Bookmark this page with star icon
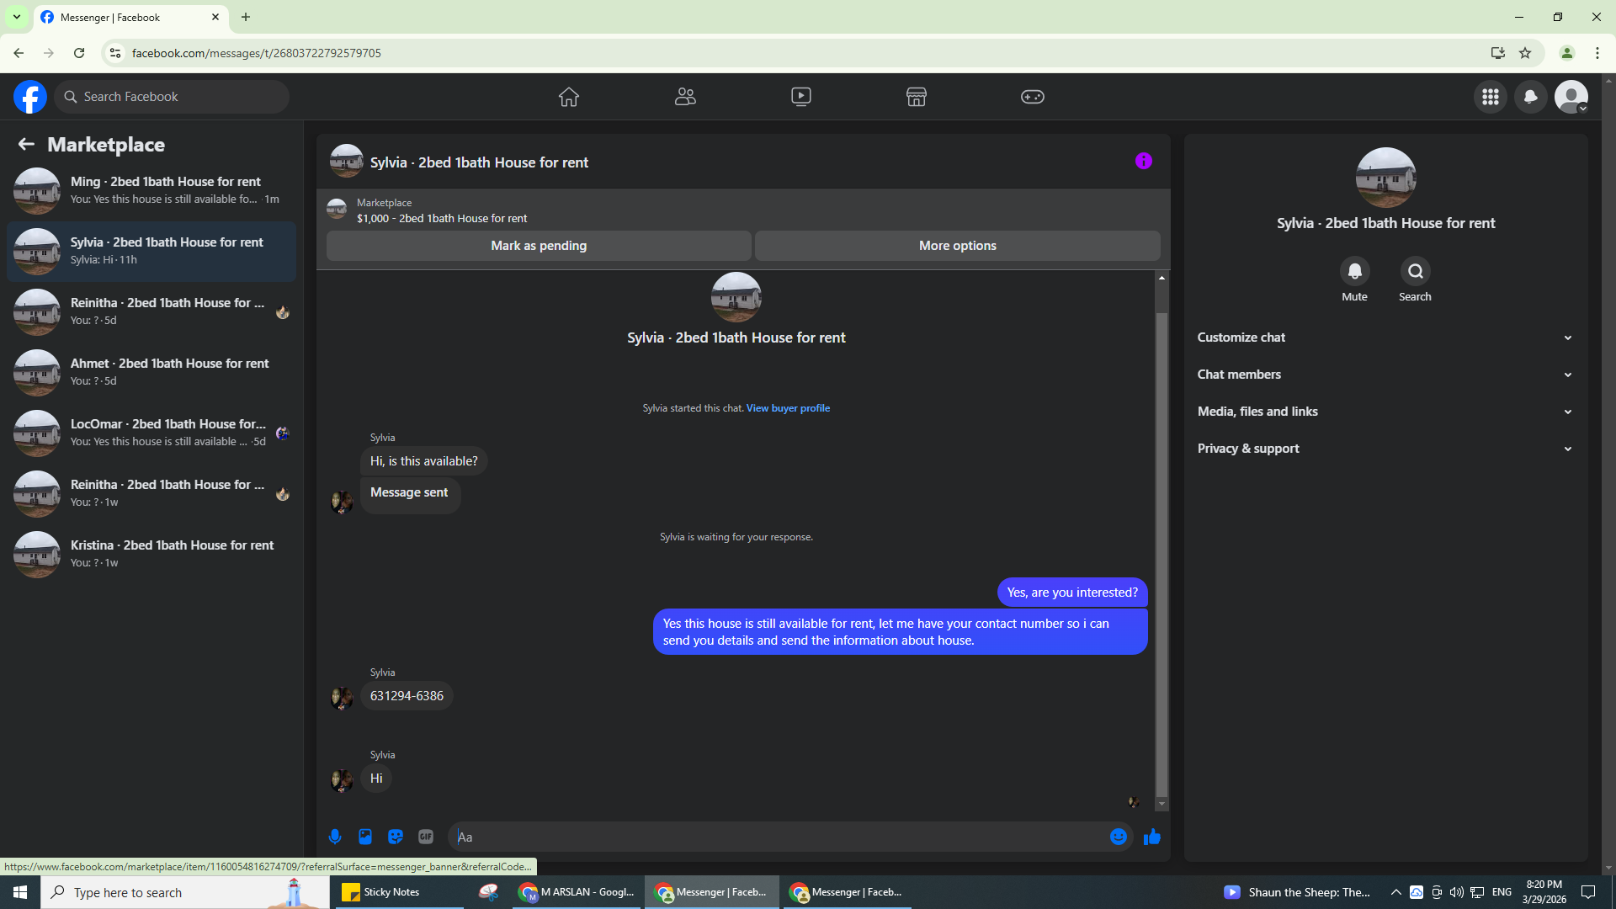Screen dimensions: 1616x909 click(1525, 53)
